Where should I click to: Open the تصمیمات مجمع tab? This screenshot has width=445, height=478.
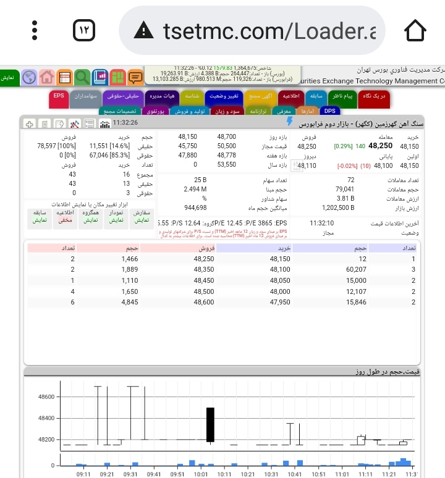120,111
